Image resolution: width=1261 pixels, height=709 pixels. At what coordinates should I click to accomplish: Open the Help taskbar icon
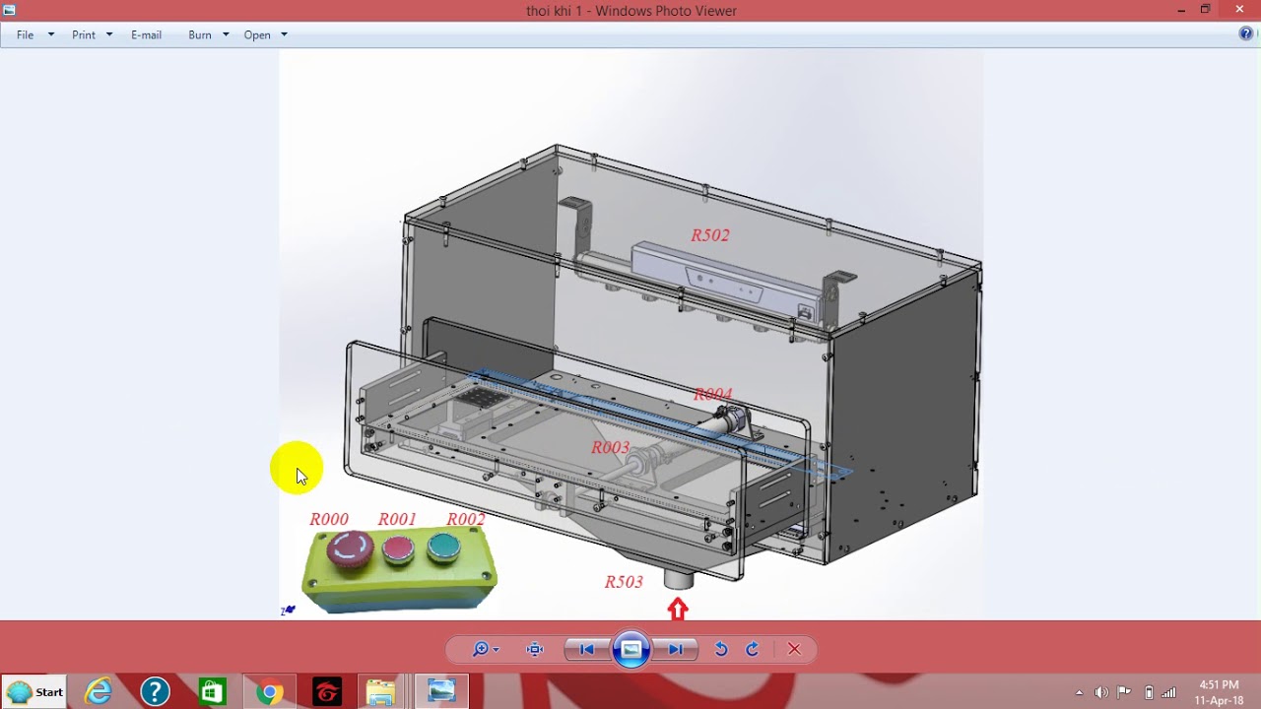(x=155, y=692)
